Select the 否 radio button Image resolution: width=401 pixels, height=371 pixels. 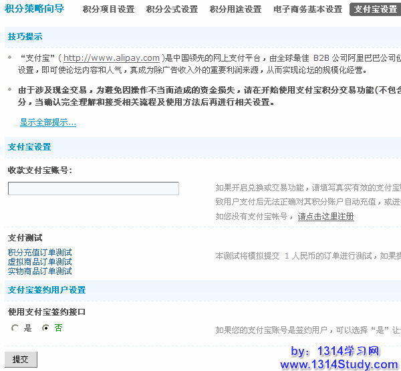coord(45,328)
